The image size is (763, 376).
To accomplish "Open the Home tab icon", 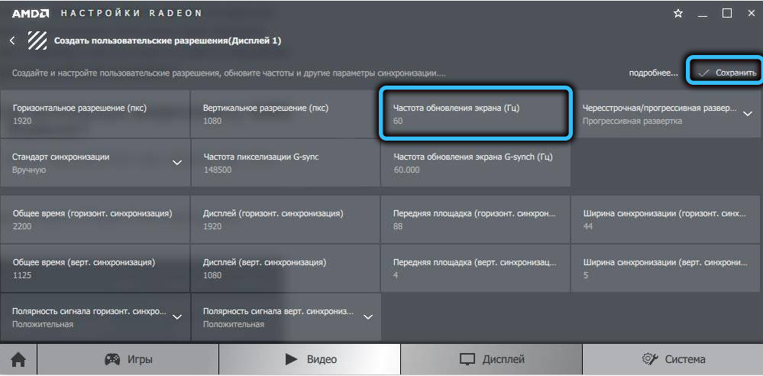I will pos(18,359).
